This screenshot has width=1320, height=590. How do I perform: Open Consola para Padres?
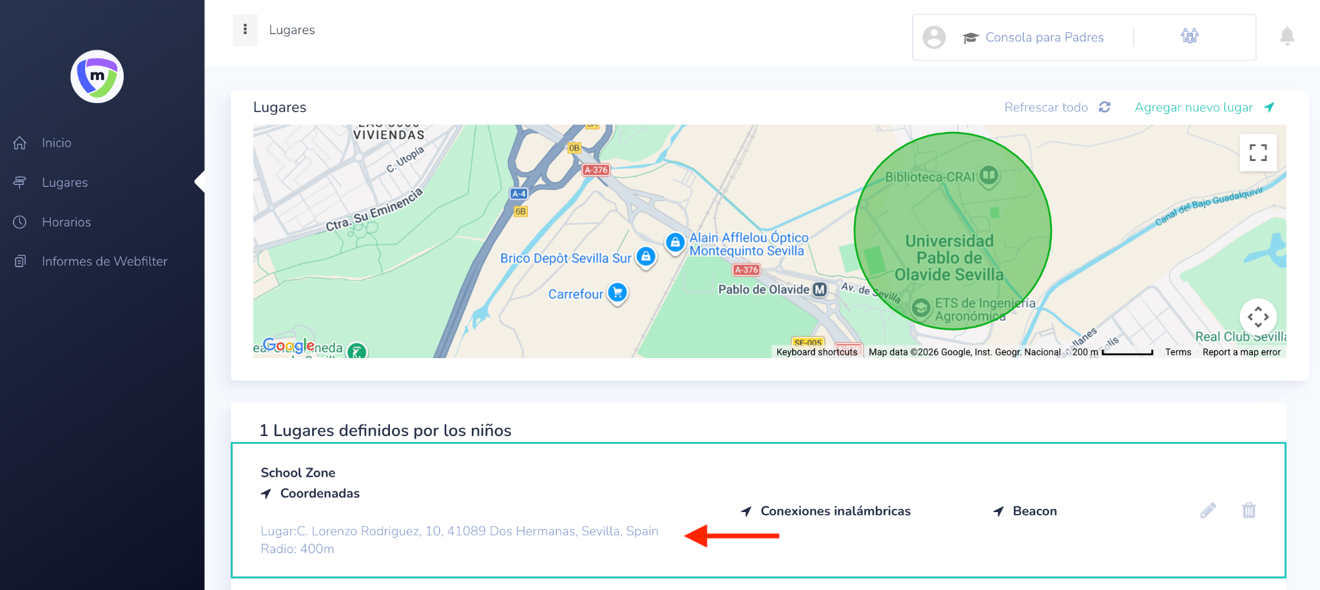(1043, 37)
